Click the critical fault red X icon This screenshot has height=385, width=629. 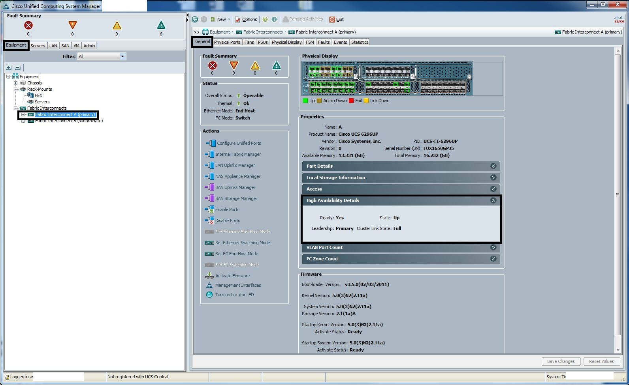(28, 26)
